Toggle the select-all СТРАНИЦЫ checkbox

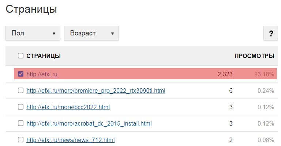[20, 56]
